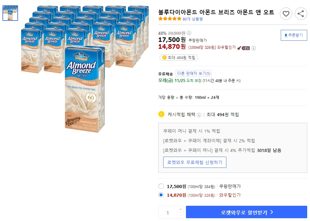Click the share icon
Viewport: 310px width, 221px height.
point(301,14)
